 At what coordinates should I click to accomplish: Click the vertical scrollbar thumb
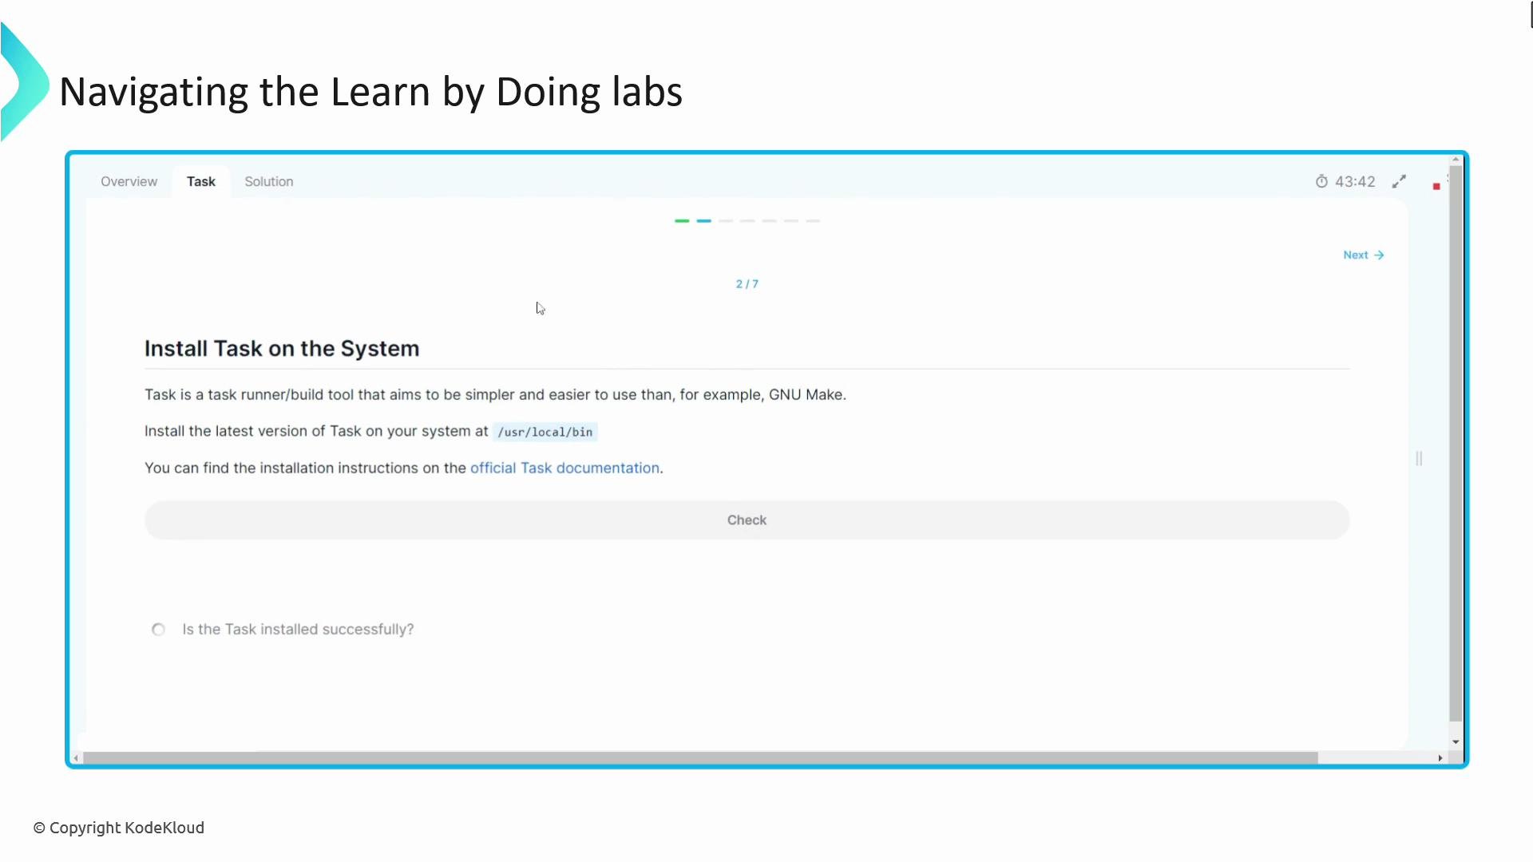[1456, 443]
